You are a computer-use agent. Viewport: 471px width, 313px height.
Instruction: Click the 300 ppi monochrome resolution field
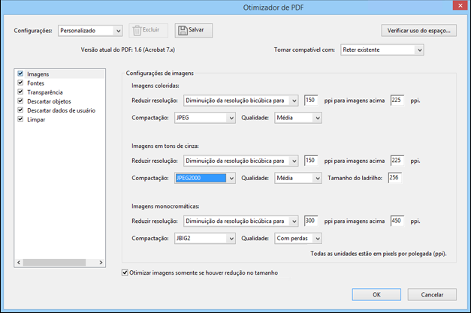(311, 221)
